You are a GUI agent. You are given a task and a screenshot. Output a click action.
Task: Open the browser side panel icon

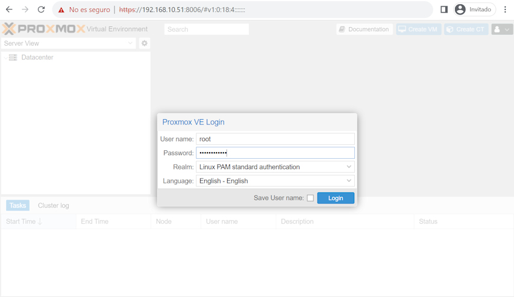[444, 10]
